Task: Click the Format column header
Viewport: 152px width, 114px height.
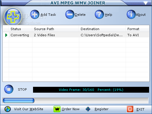Action: pyautogui.click(x=137, y=29)
